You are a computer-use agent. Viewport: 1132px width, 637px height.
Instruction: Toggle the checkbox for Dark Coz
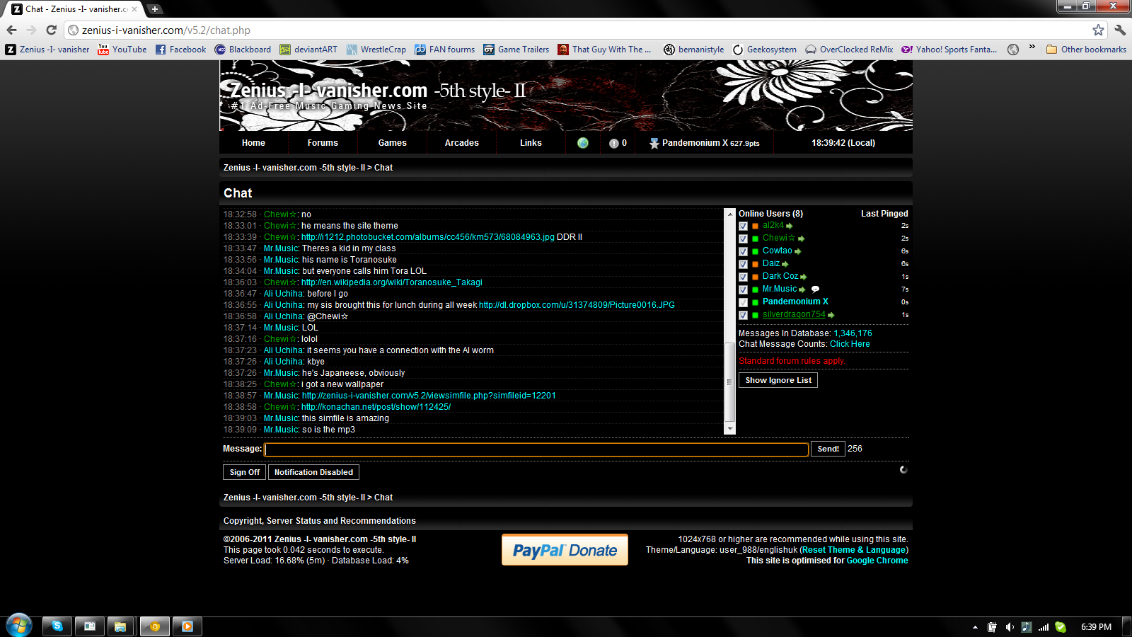pos(744,277)
